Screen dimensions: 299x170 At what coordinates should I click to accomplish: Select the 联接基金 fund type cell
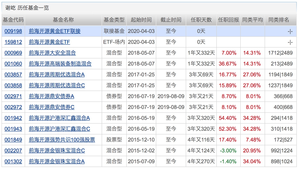pyautogui.click(x=114, y=31)
